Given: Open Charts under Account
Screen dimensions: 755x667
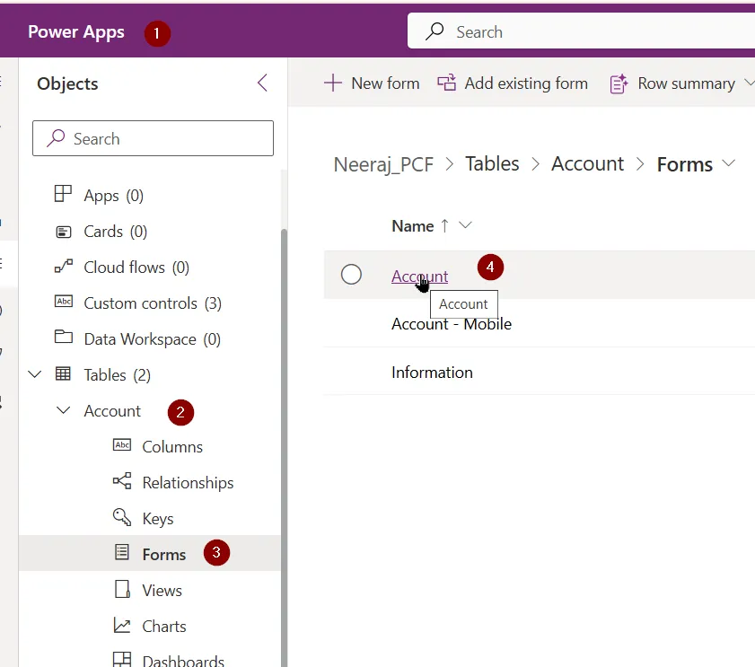Looking at the screenshot, I should click(x=164, y=626).
